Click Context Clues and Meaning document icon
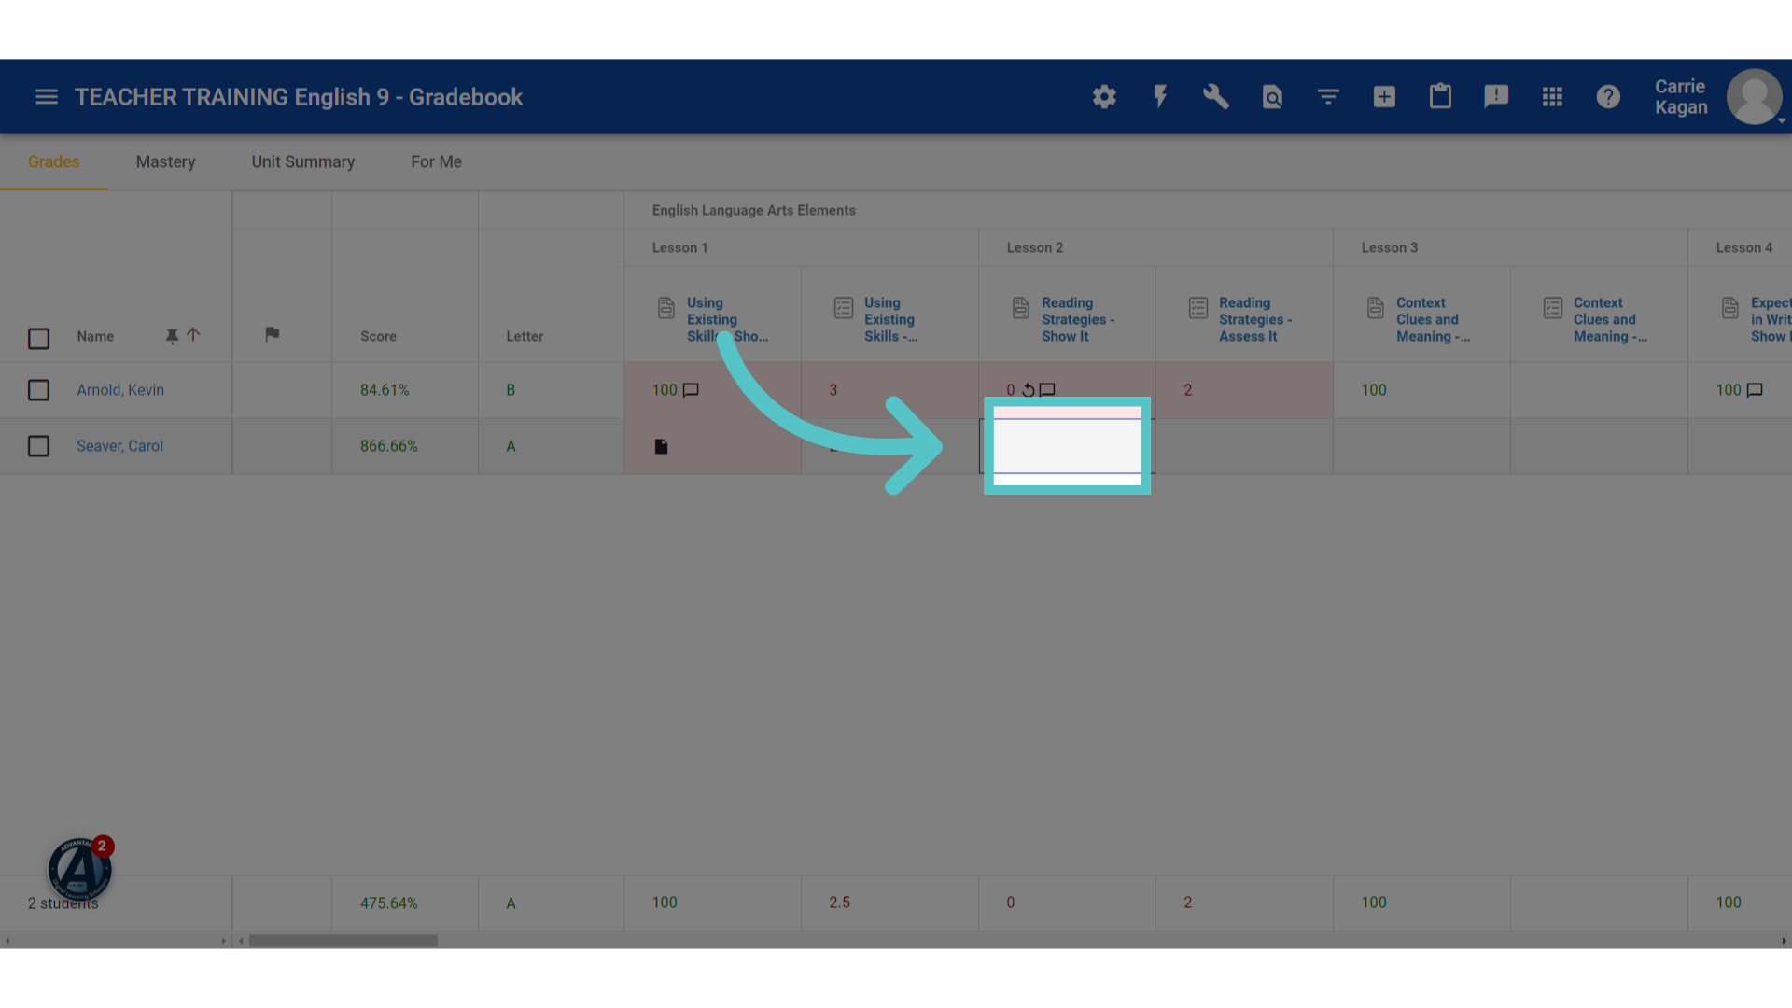 coord(1376,308)
